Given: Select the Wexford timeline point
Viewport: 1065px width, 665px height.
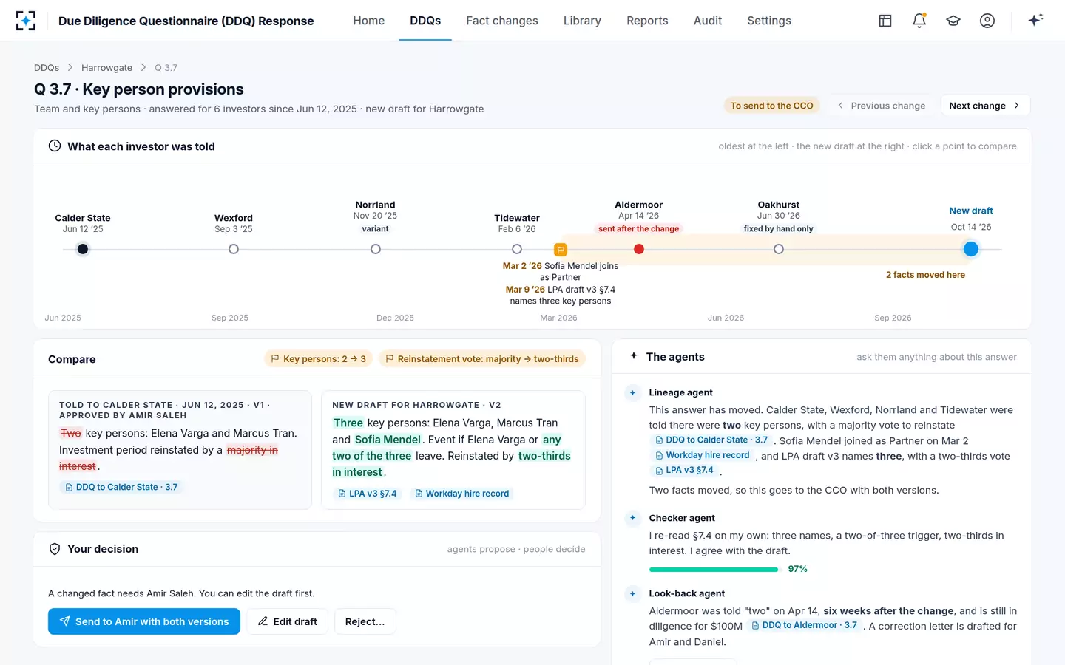Looking at the screenshot, I should [x=234, y=249].
